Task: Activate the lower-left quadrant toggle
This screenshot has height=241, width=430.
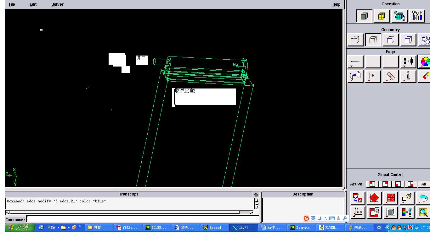Action: (x=398, y=184)
